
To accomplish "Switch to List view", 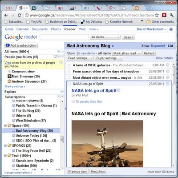I will click(x=170, y=46).
